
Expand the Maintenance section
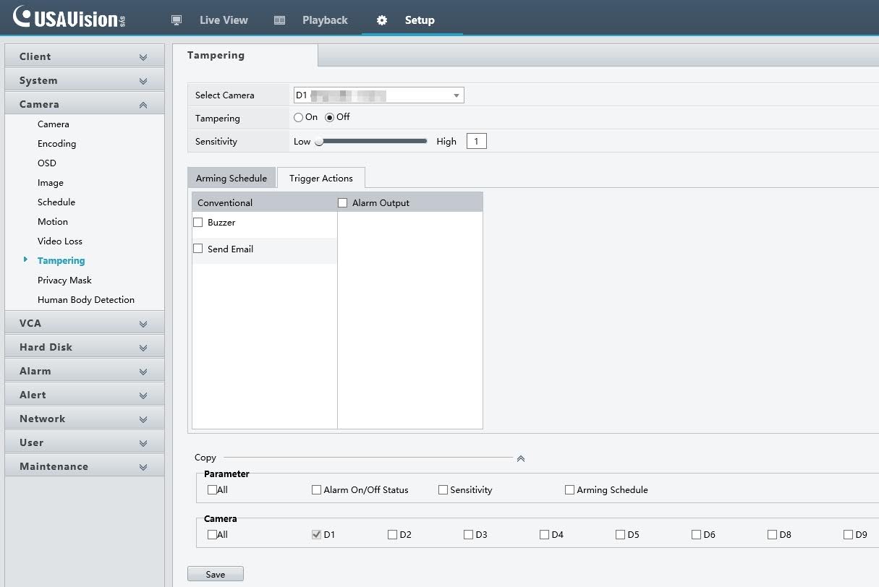click(x=85, y=466)
